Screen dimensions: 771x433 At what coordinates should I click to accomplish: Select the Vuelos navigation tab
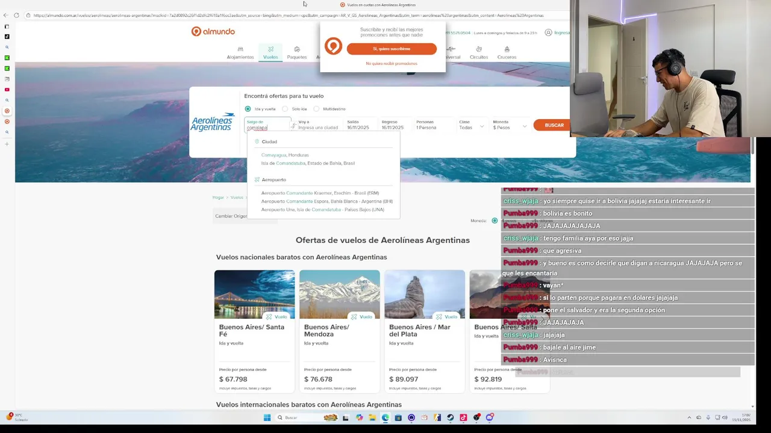coord(270,53)
